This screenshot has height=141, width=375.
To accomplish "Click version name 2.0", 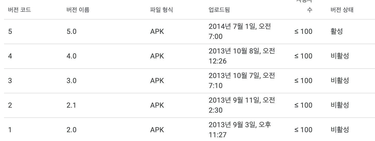I will click(71, 130).
